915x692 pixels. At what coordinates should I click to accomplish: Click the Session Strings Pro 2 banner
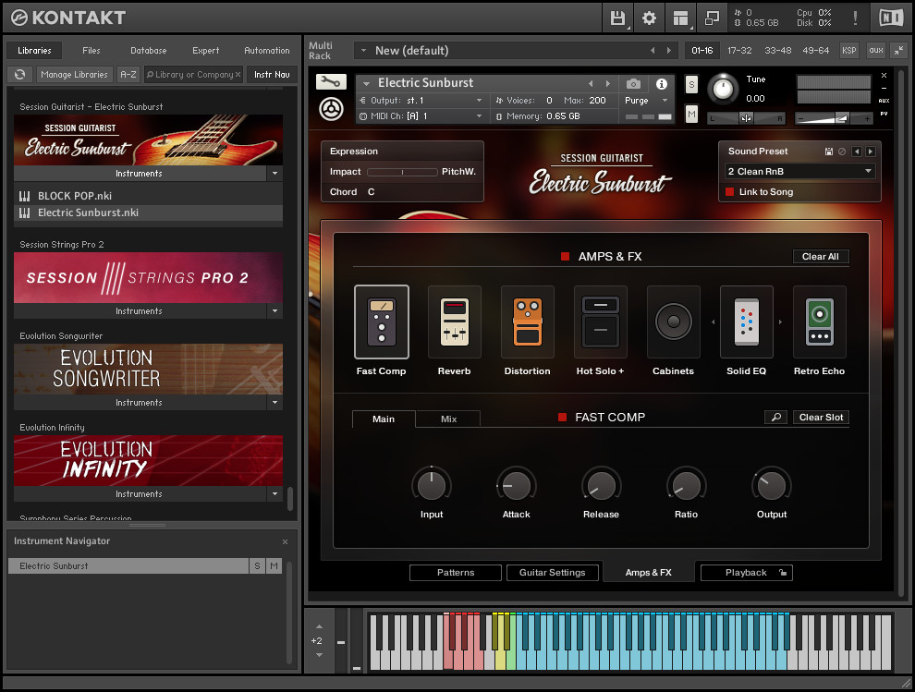pos(148,278)
